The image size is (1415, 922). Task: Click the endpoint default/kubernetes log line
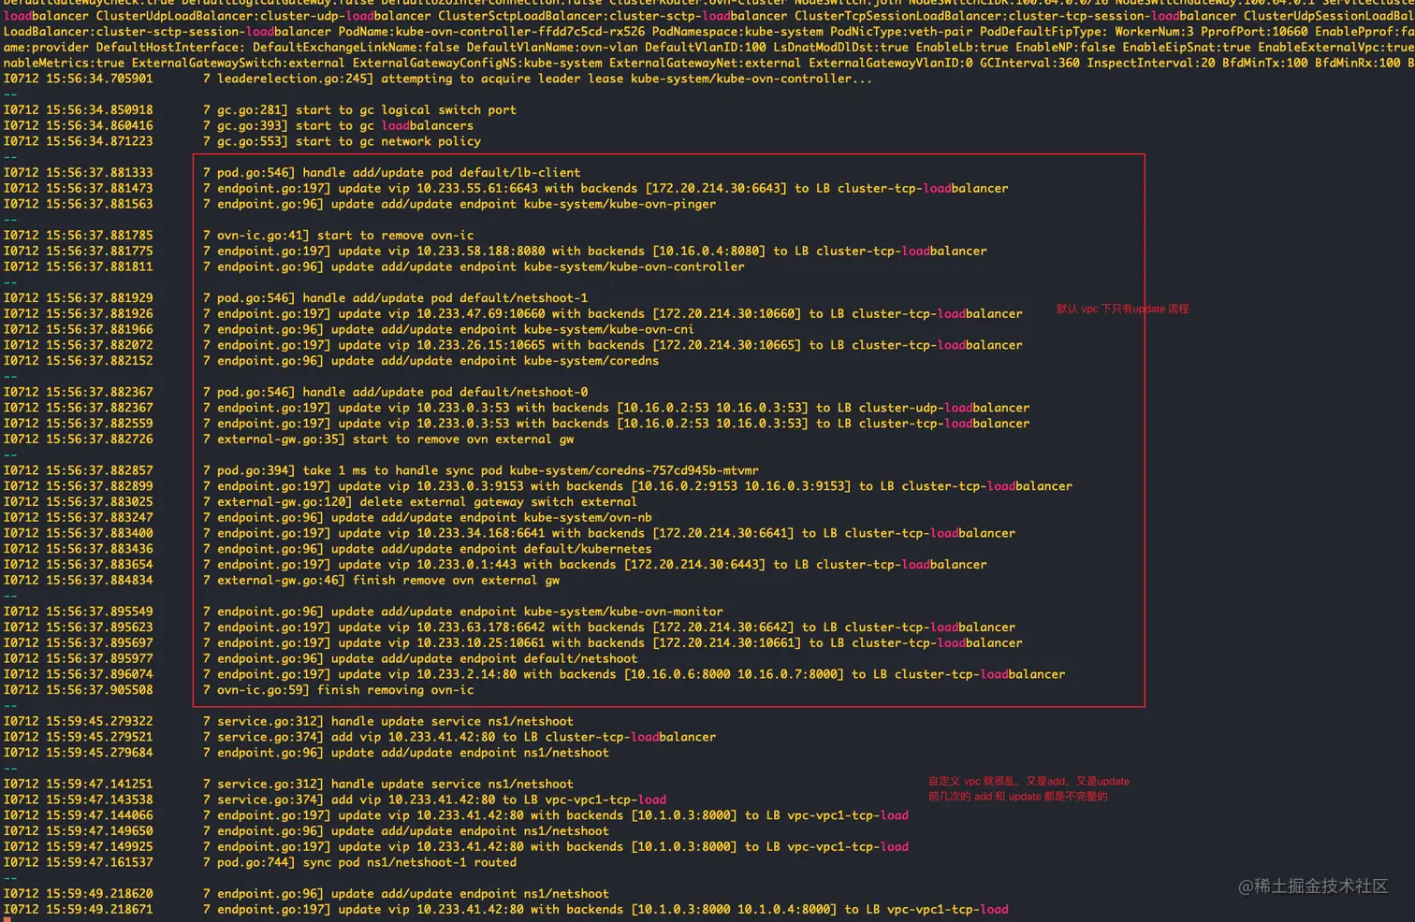pos(328,549)
